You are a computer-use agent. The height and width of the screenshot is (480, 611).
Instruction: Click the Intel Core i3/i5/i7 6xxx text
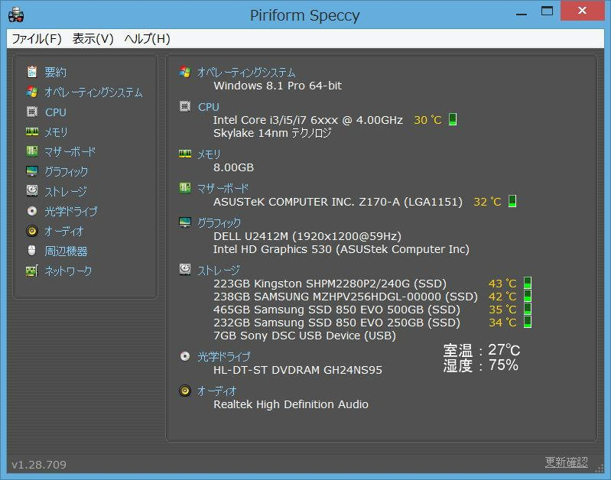tap(308, 120)
